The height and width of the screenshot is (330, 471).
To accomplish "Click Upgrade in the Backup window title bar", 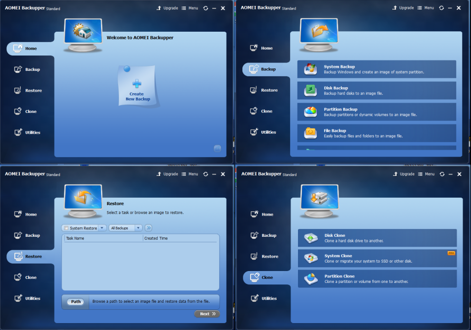I will (403, 8).
